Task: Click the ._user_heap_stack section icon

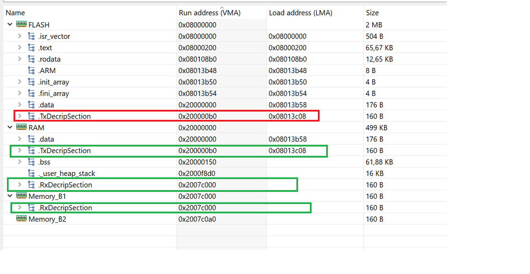Action: point(31,174)
